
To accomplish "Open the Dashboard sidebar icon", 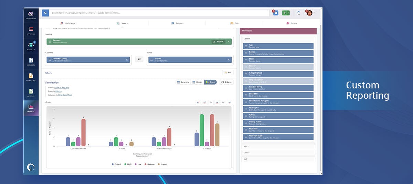I will coord(31,15).
